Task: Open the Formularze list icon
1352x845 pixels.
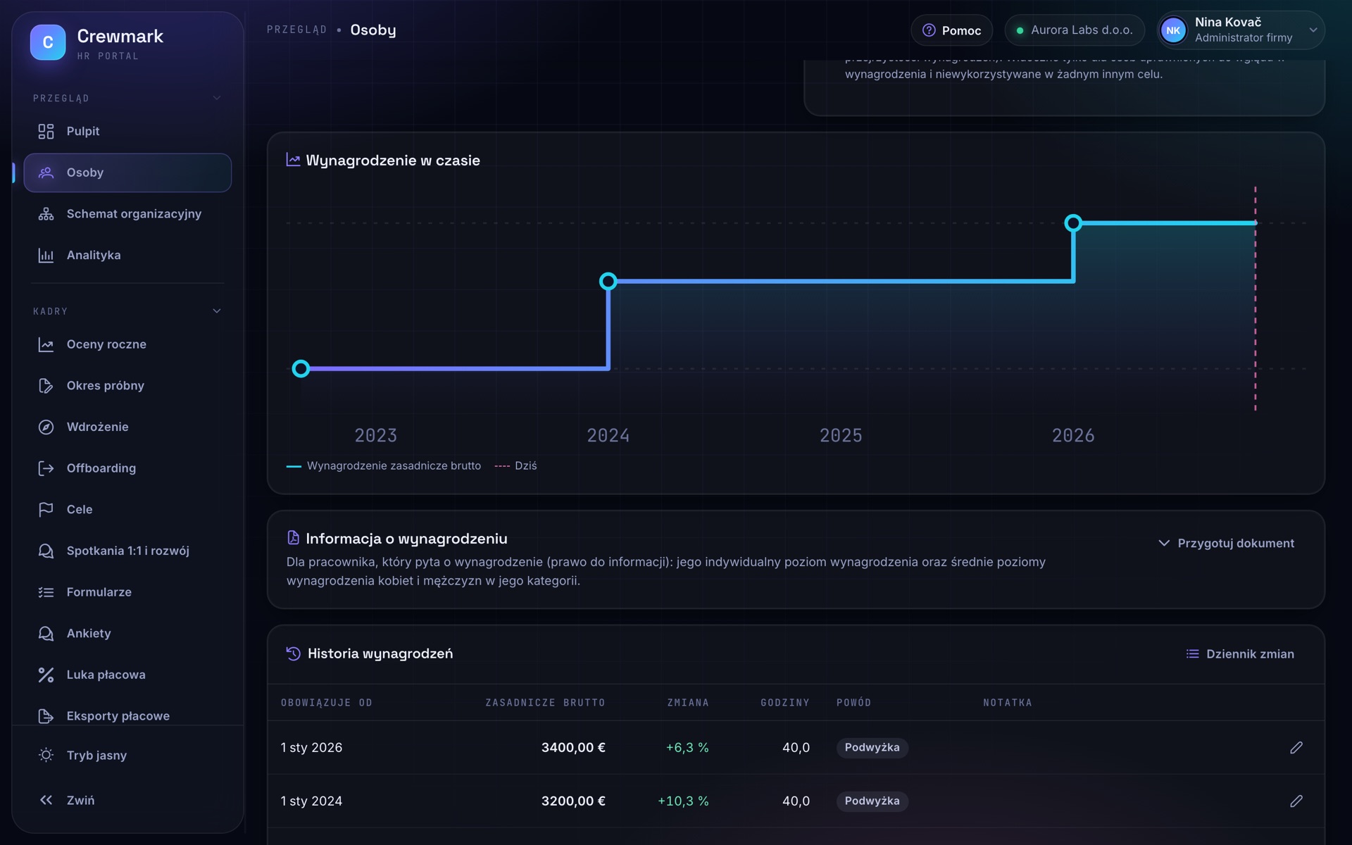Action: click(x=46, y=592)
